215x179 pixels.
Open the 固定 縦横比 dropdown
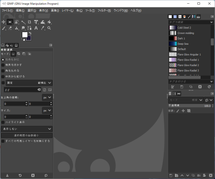click(x=29, y=83)
